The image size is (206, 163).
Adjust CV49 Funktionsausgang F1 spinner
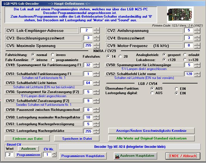click(x=96, y=65)
